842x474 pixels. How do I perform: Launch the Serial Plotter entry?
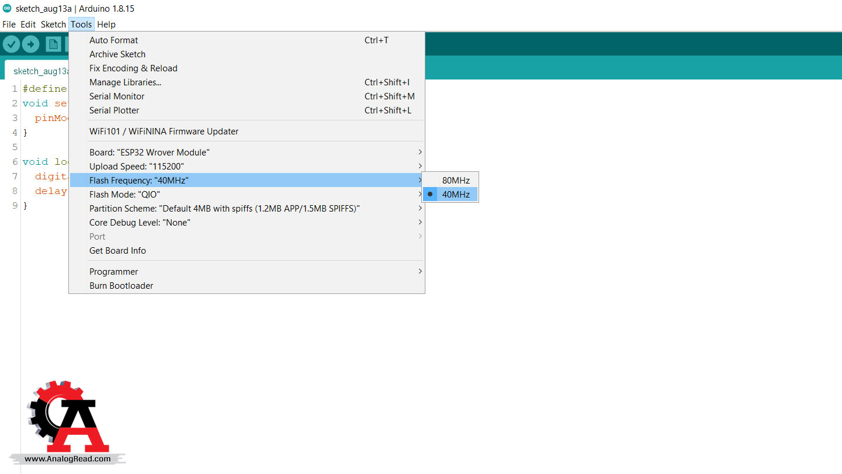pos(247,110)
